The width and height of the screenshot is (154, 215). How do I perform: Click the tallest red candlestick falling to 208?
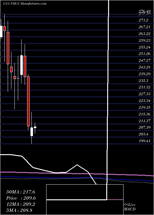click(x=28, y=101)
